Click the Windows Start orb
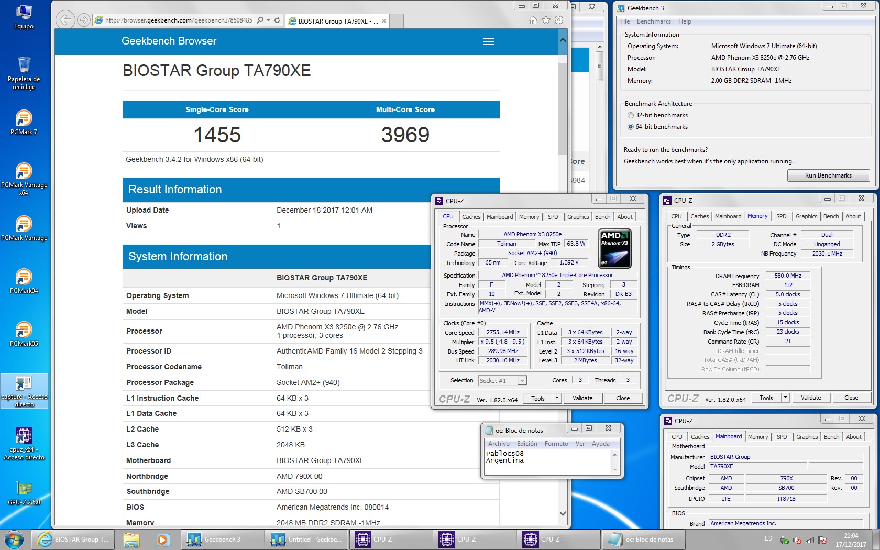The width and height of the screenshot is (880, 550). [14, 540]
